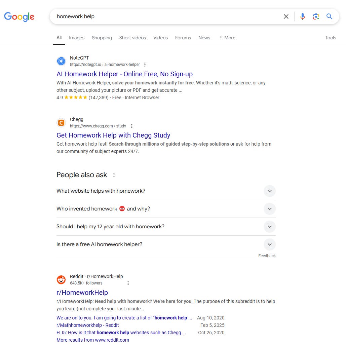
Task: Open the three-dot menu on the NoteGPT result
Action: (x=145, y=64)
